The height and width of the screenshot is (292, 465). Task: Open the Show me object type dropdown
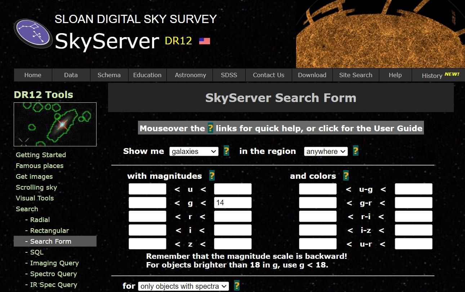(x=193, y=151)
